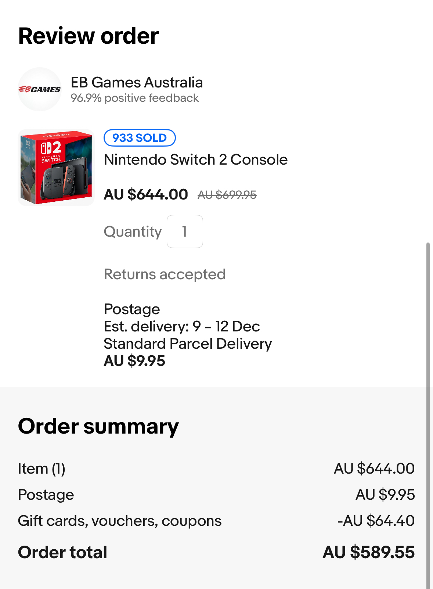The height and width of the screenshot is (589, 433).
Task: Select the 933 SOLD badge
Action: tap(140, 138)
